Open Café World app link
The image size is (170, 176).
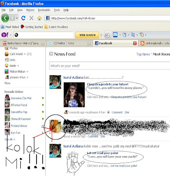[16, 54]
